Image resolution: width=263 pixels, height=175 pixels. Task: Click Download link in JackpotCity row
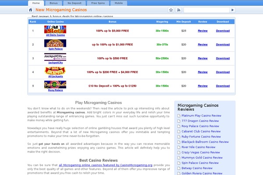point(223,59)
